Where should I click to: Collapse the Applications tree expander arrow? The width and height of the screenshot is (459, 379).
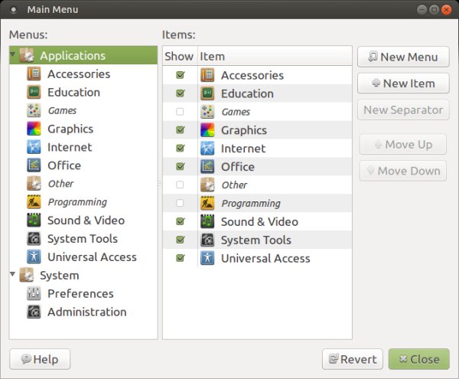pos(13,55)
